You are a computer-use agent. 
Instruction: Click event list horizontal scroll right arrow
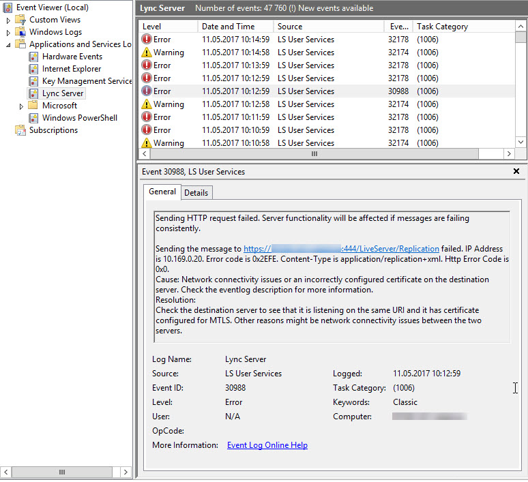pos(509,154)
